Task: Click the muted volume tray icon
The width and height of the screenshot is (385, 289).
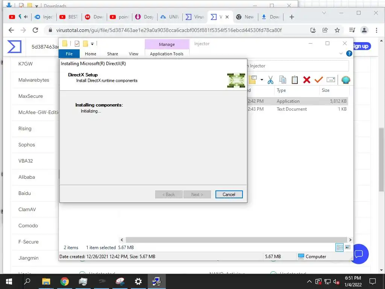Action: click(336, 281)
